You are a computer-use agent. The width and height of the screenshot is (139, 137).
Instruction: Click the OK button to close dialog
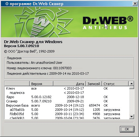127,129
